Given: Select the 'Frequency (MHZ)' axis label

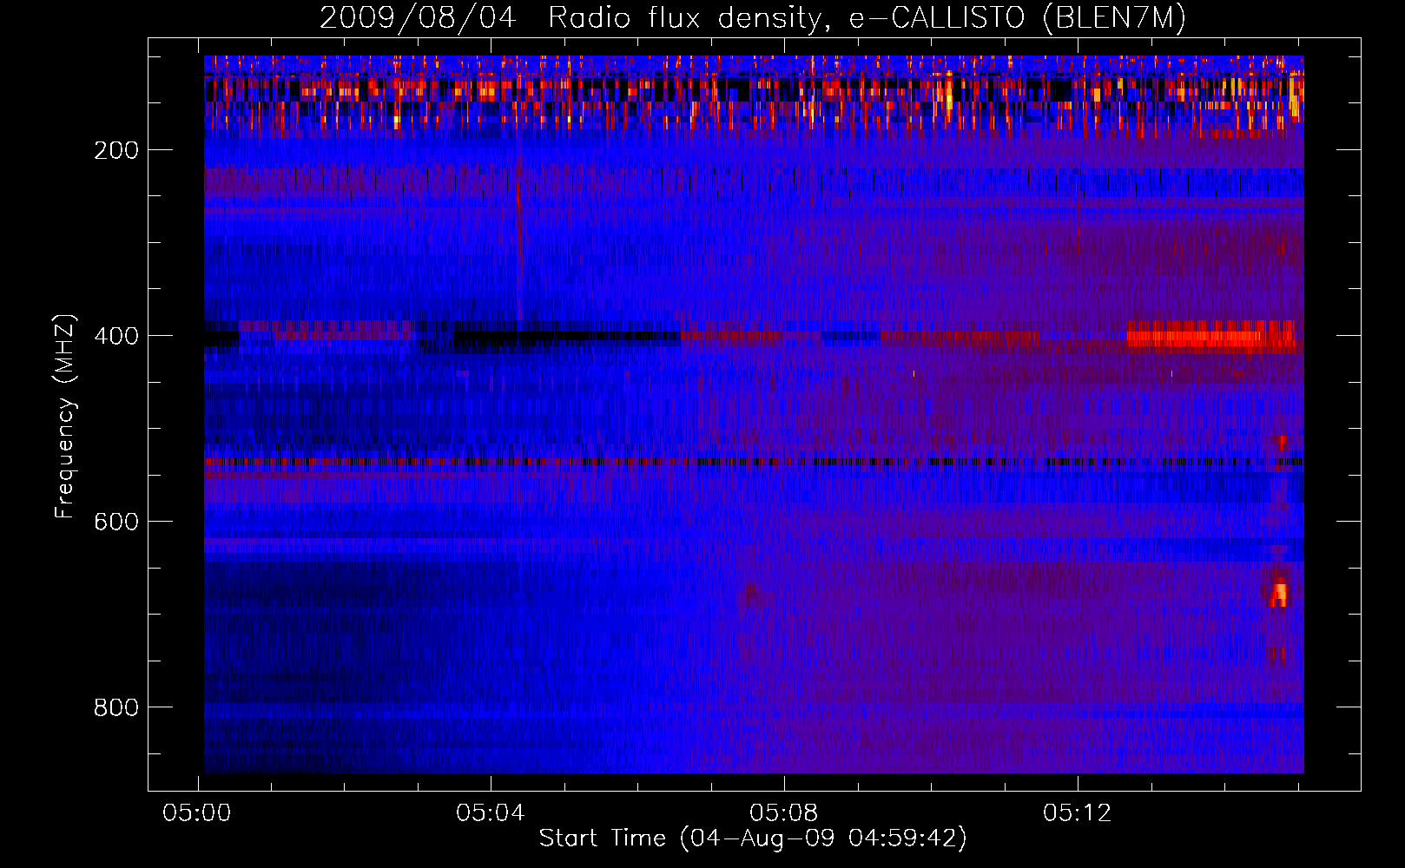Looking at the screenshot, I should click(x=65, y=416).
